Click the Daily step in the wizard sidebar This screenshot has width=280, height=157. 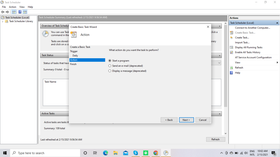(75, 56)
